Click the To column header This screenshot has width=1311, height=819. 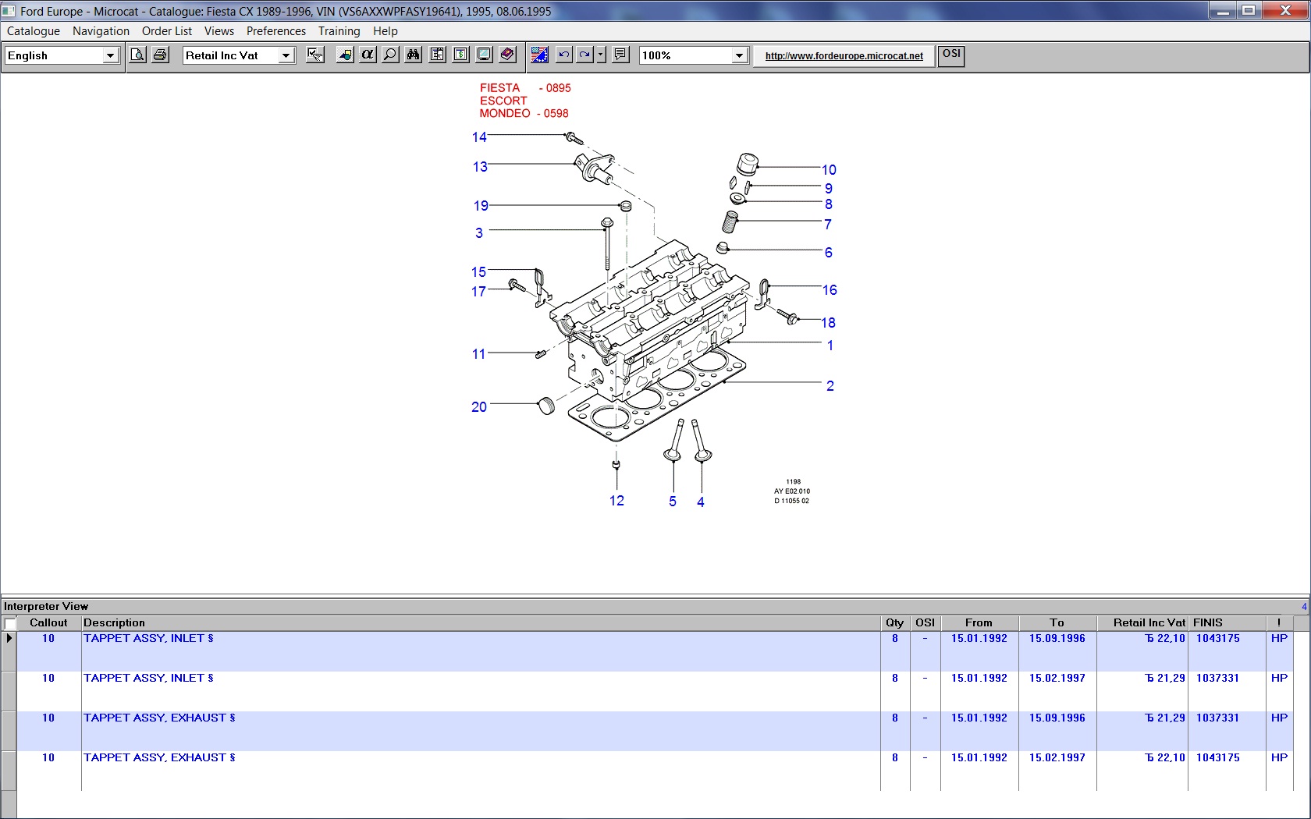pyautogui.click(x=1057, y=622)
